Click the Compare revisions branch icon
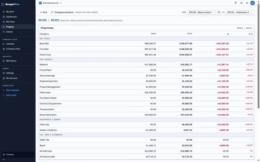Screen dimensions: 260x162 (53, 12)
